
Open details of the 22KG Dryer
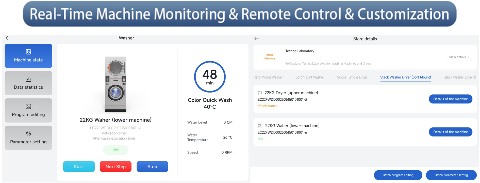[450, 99]
